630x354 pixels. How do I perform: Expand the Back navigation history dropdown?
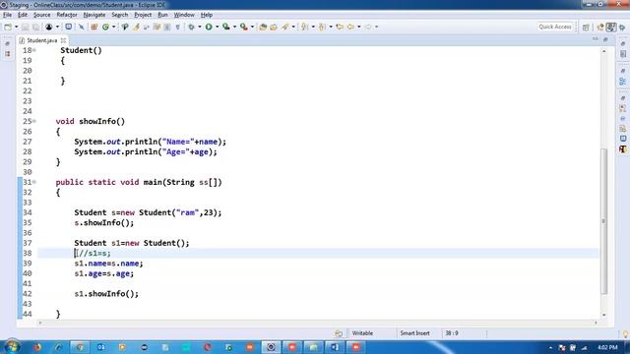358,27
